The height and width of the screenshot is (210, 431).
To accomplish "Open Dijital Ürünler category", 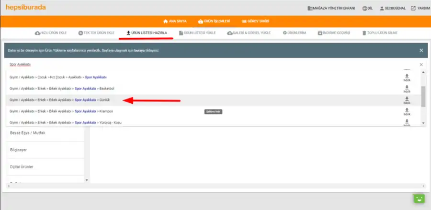I will (x=45, y=167).
